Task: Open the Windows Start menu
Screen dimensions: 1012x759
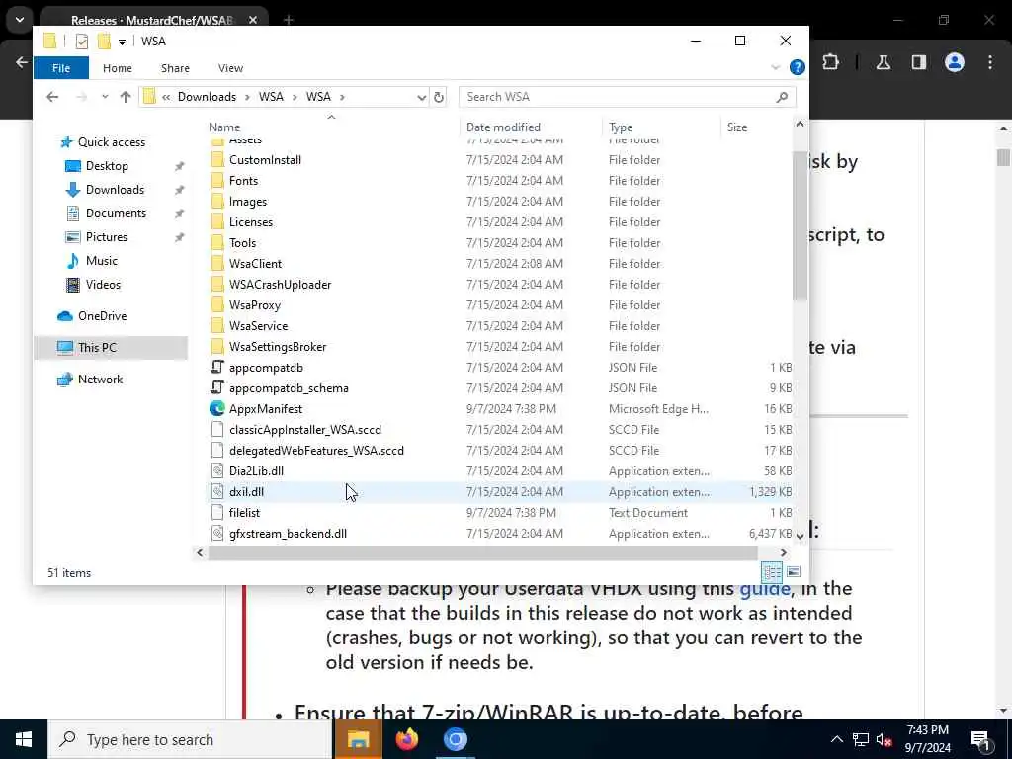Action: click(24, 739)
